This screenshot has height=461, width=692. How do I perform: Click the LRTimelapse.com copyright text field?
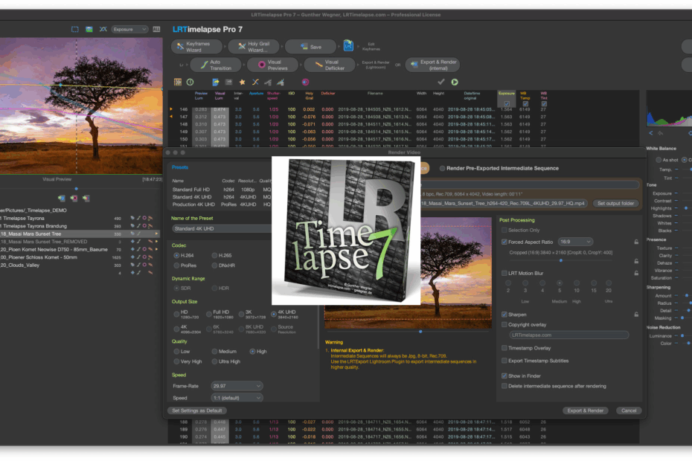click(x=569, y=335)
